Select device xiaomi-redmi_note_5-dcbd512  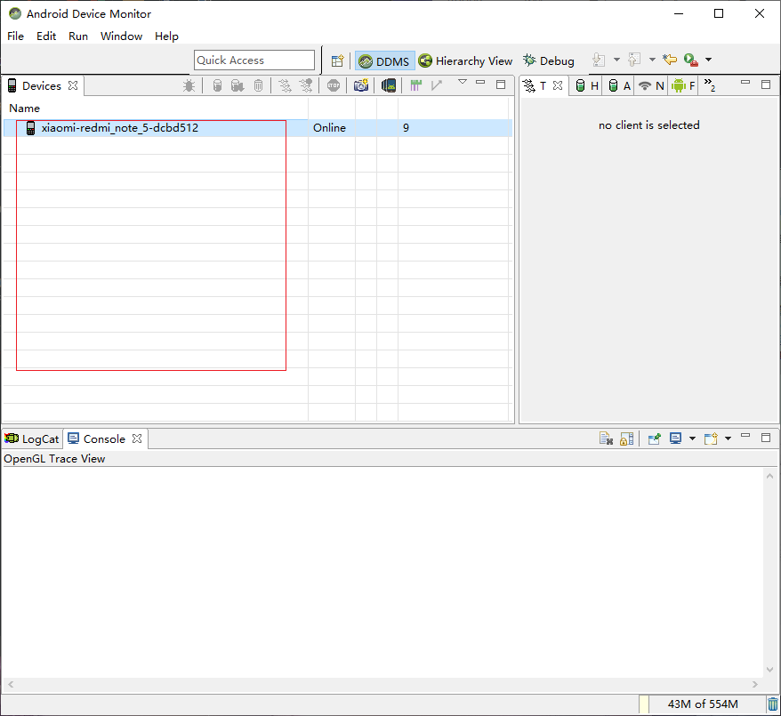[119, 128]
